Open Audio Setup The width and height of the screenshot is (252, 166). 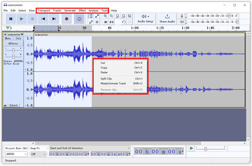click(145, 19)
